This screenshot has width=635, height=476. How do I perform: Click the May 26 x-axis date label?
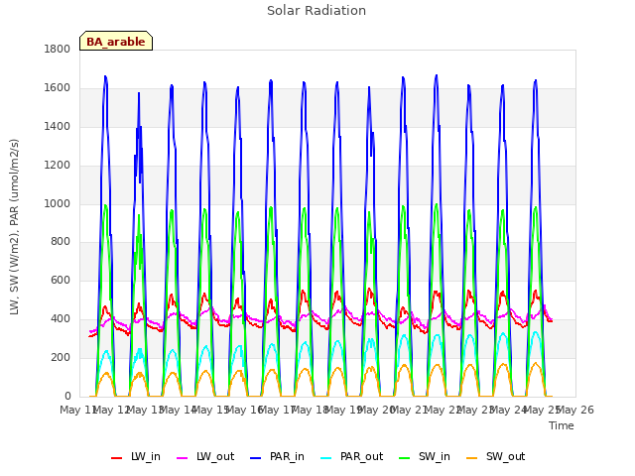[575, 410]
